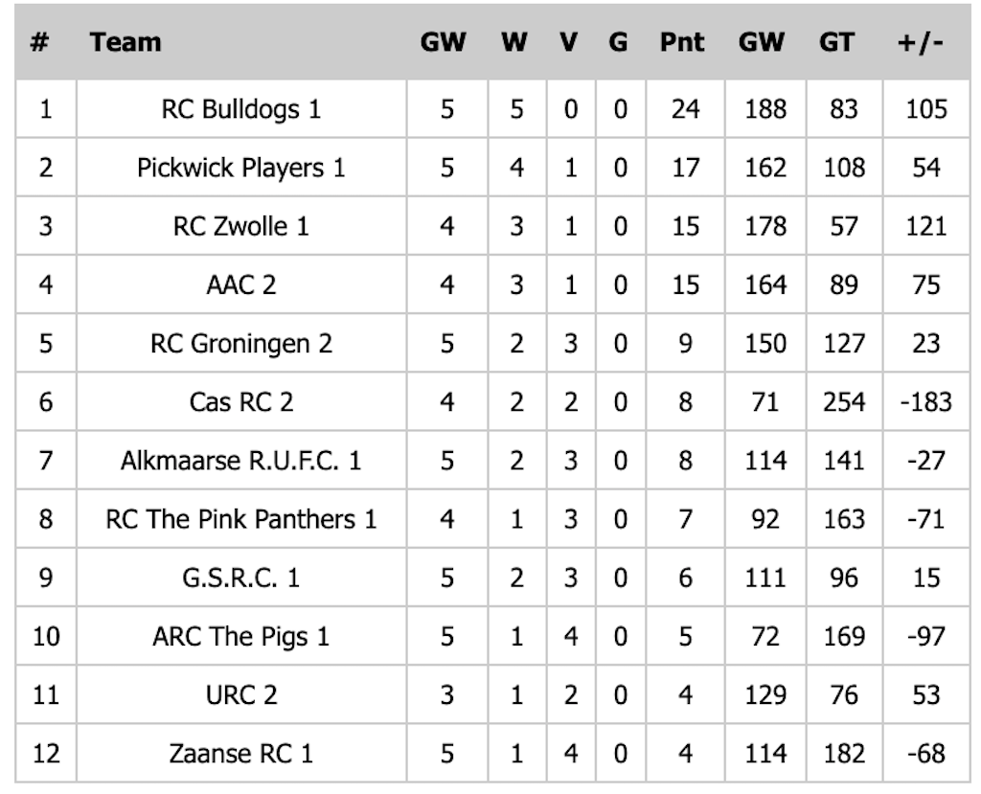Image resolution: width=981 pixels, height=794 pixels.
Task: Select the -183 goal difference cell
Action: pyautogui.click(x=925, y=401)
